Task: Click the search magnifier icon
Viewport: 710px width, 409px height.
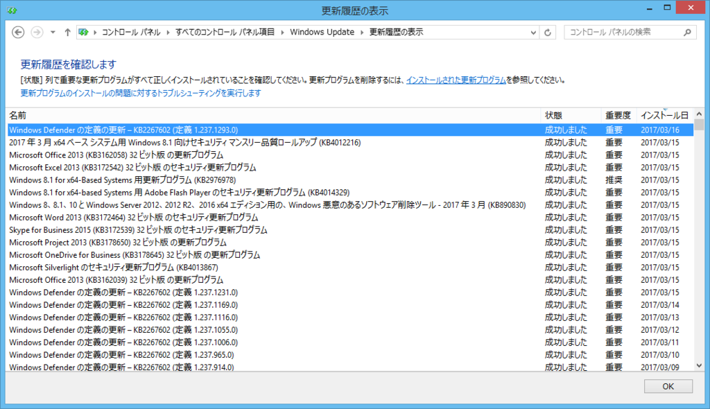Action: (x=687, y=32)
